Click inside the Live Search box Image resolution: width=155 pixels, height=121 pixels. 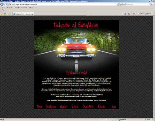(x=138, y=4)
